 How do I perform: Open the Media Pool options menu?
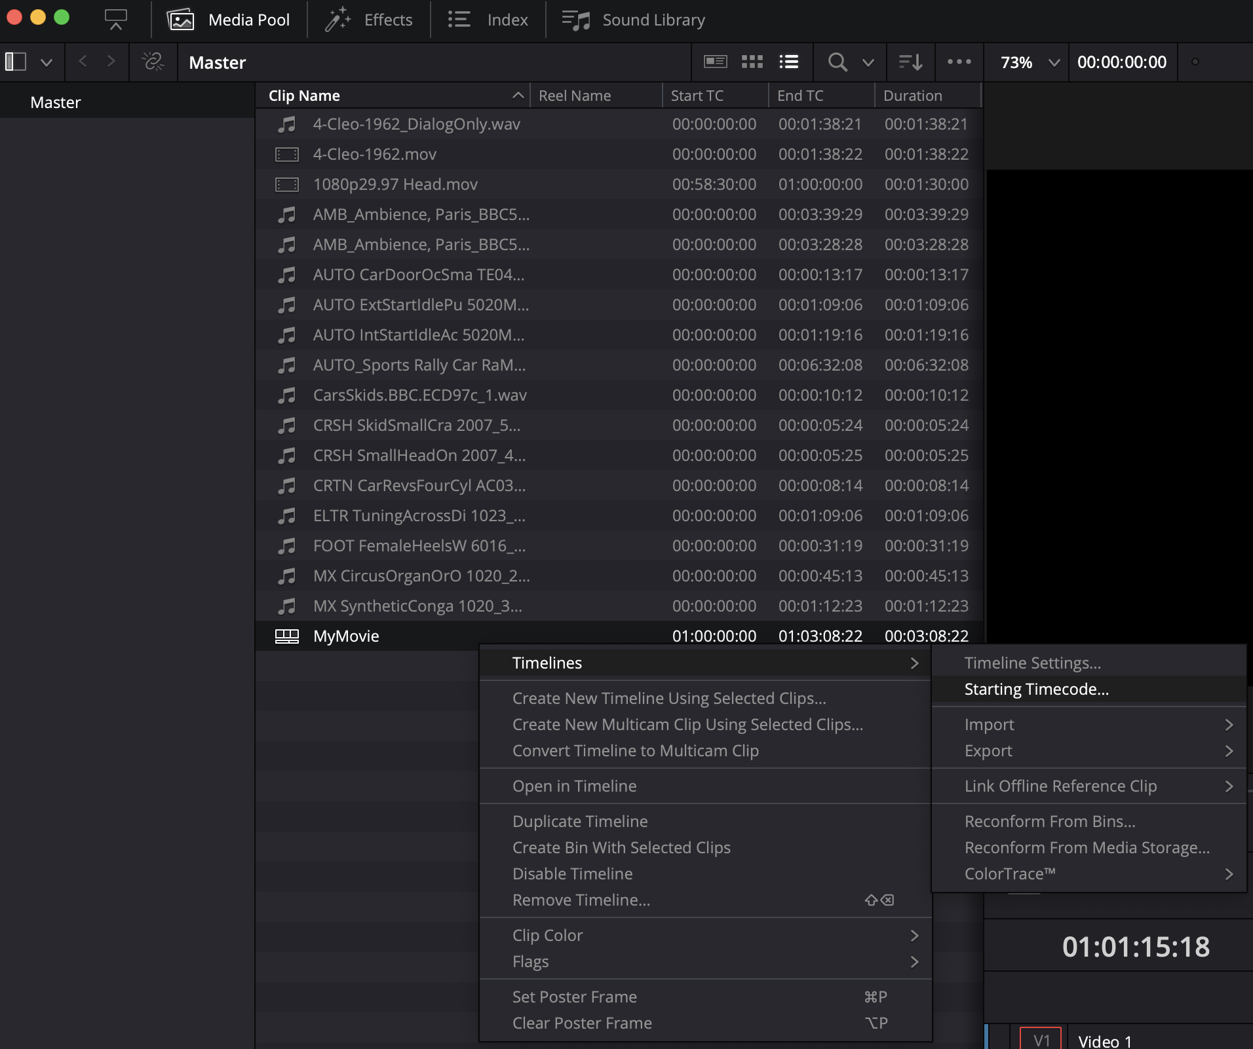[958, 62]
